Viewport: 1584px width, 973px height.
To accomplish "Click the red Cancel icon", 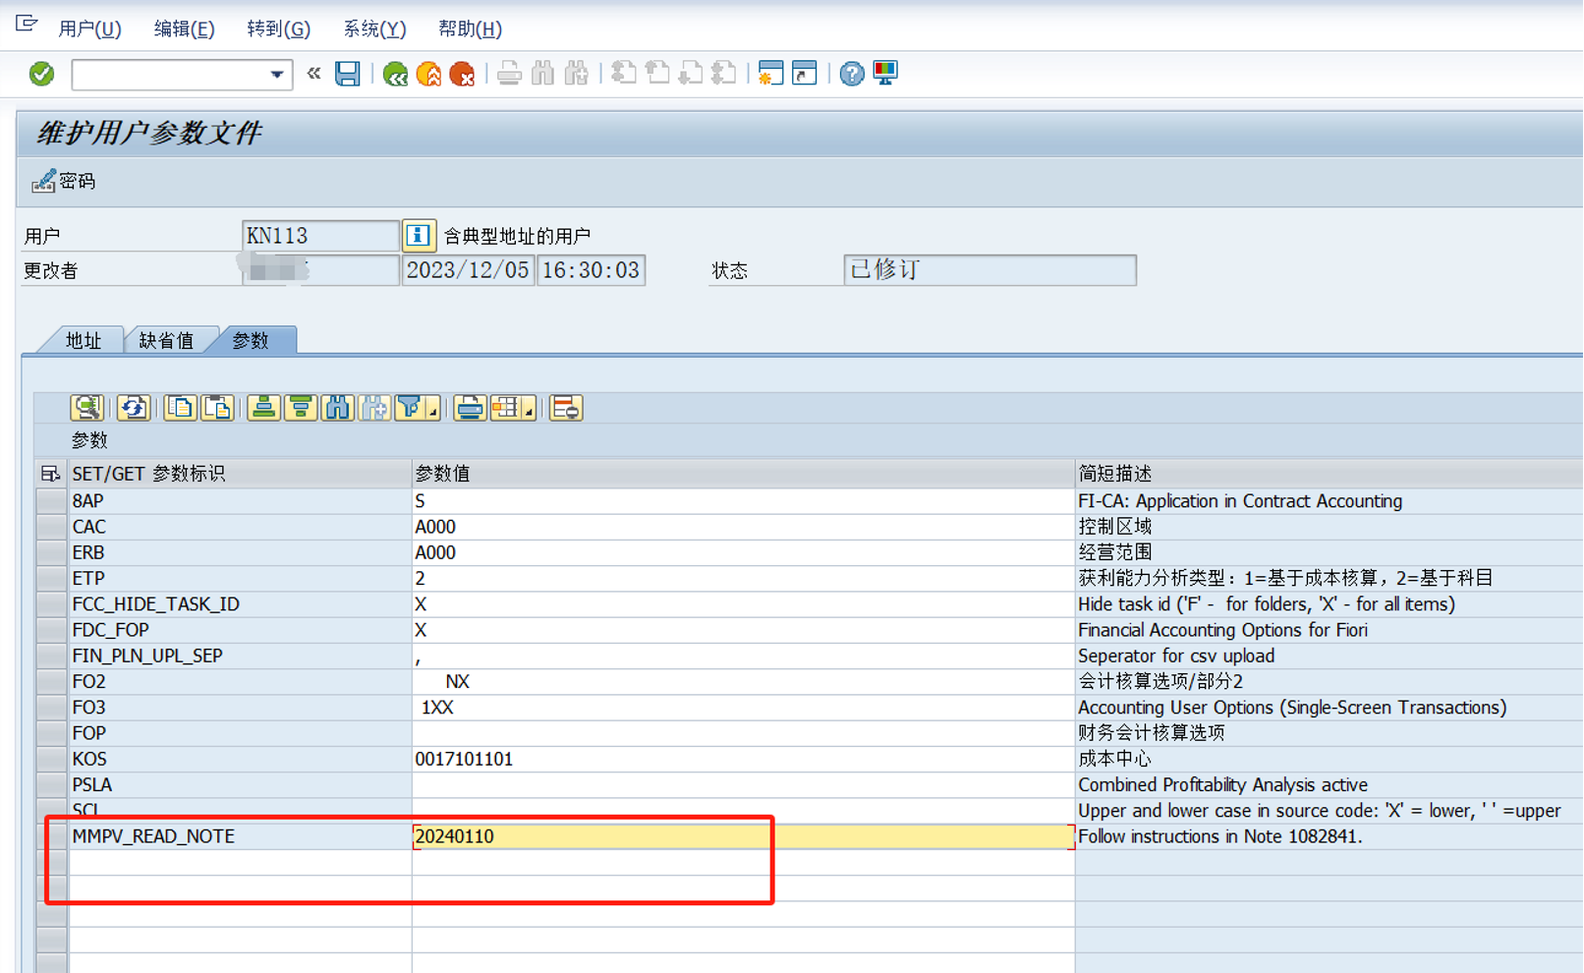I will click(462, 74).
